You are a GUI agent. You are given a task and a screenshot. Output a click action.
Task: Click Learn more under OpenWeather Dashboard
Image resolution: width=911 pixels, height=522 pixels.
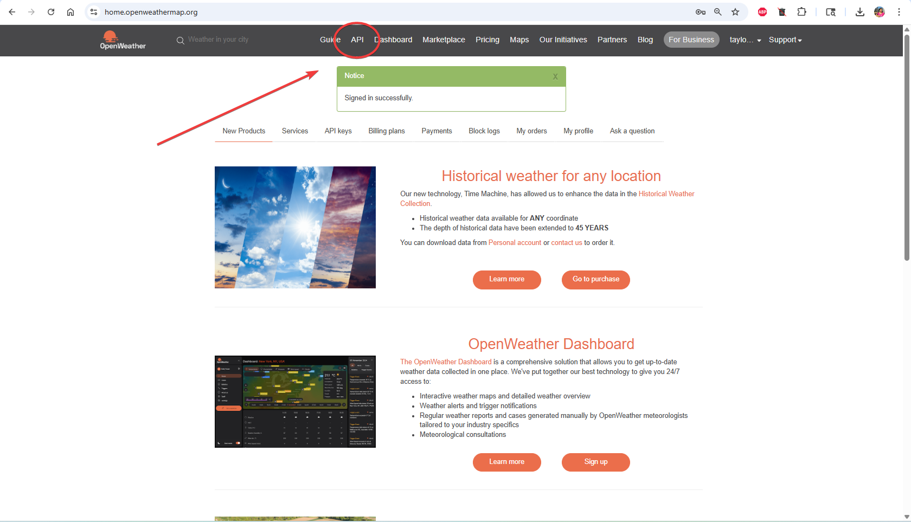coord(507,462)
